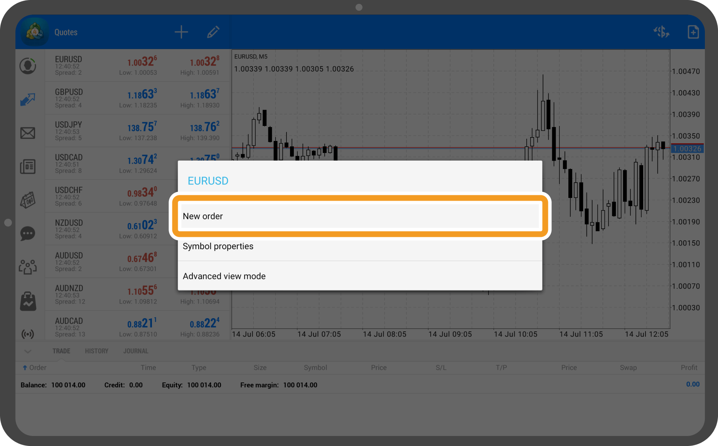This screenshot has height=446, width=718.
Task: Open the mailbox envelope icon
Action: (x=28, y=133)
